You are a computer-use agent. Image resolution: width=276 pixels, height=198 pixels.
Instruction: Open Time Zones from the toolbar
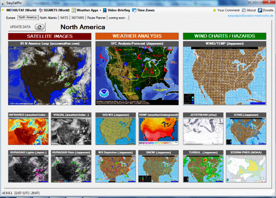[146, 10]
